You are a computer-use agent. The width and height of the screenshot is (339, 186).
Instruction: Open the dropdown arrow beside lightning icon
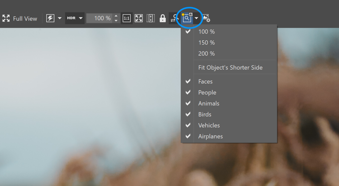click(x=60, y=18)
